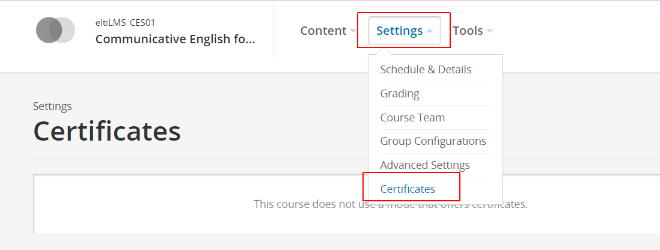Collapse the Settings dropdown menu
Screen dimensions: 660x250
coord(405,30)
